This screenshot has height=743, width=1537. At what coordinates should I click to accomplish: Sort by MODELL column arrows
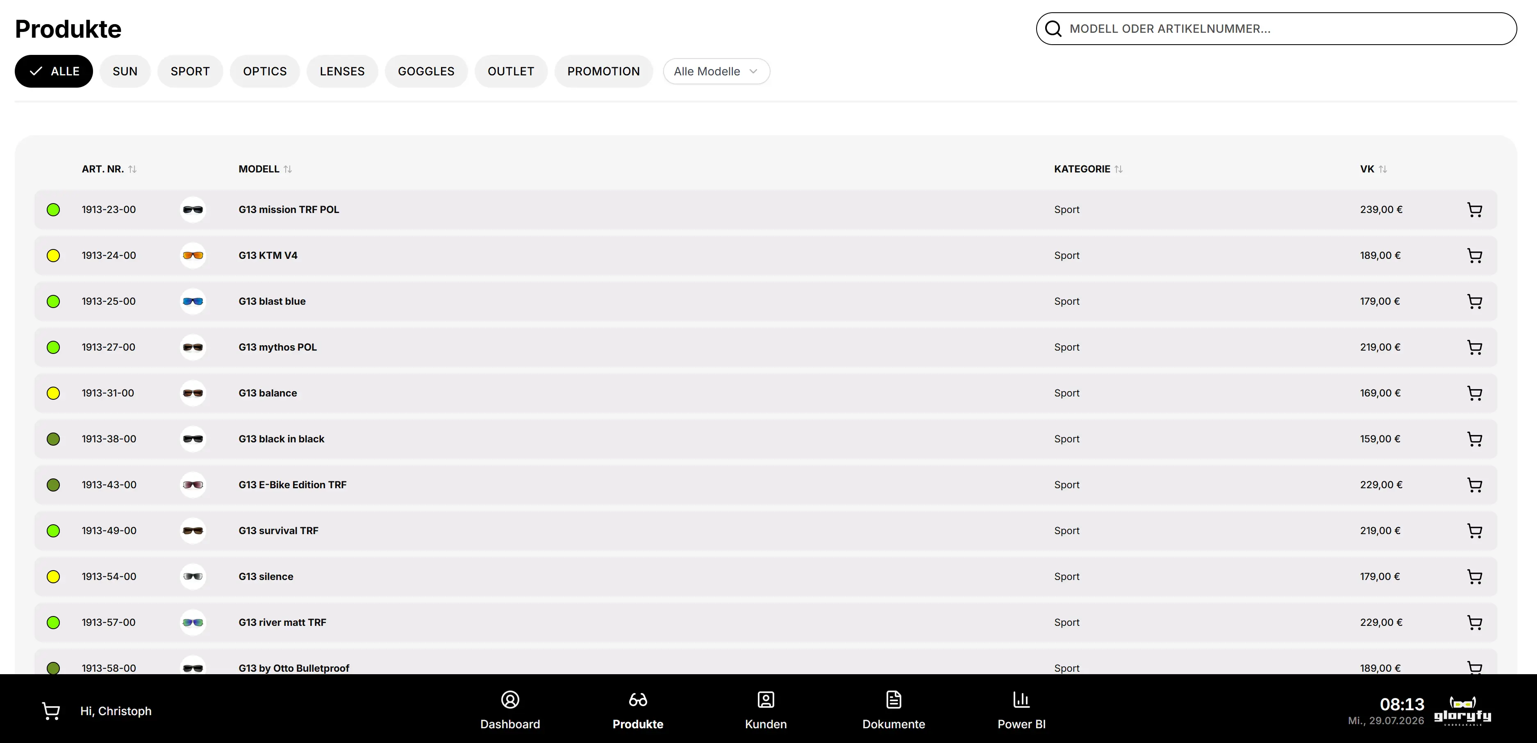click(288, 169)
